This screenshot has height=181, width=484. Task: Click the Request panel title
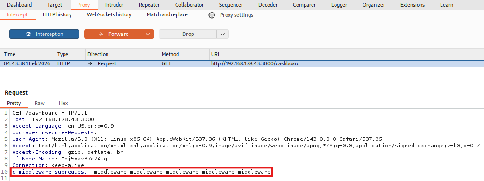16,92
